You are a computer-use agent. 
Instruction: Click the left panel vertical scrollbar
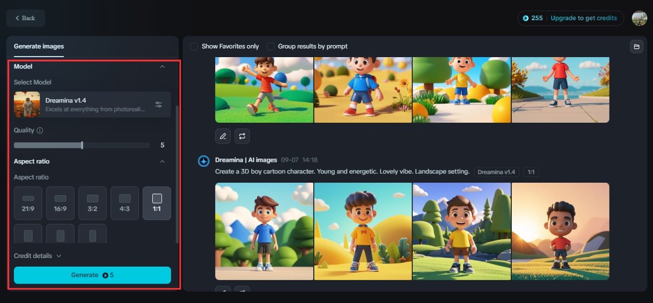tap(177, 173)
